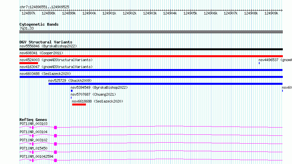The height and width of the screenshot is (164, 292).
Task: Open the POT1|NM_001042594 transcript label
Action: (36, 156)
